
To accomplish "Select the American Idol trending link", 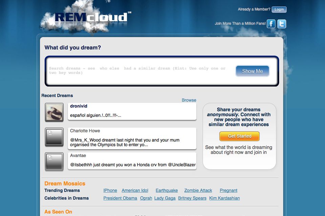I will pyautogui.click(x=135, y=190).
